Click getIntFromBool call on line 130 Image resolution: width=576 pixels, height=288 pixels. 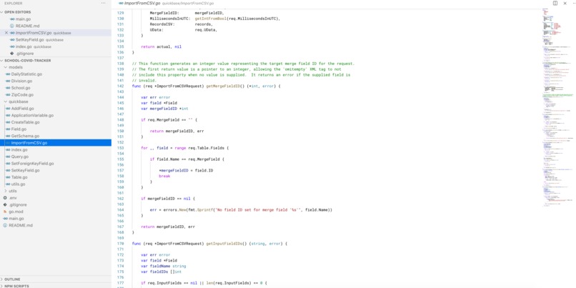(211, 19)
